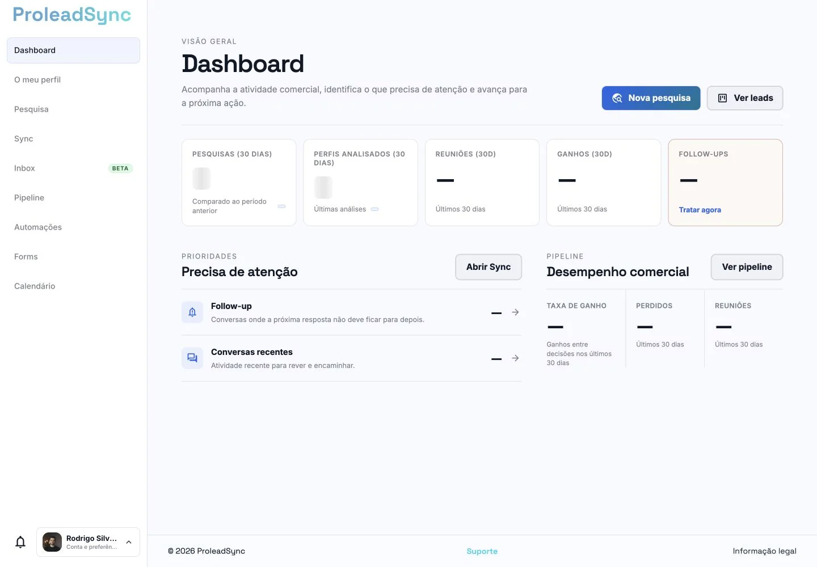Select Sync in the sidebar
The image size is (817, 567).
coord(73,139)
